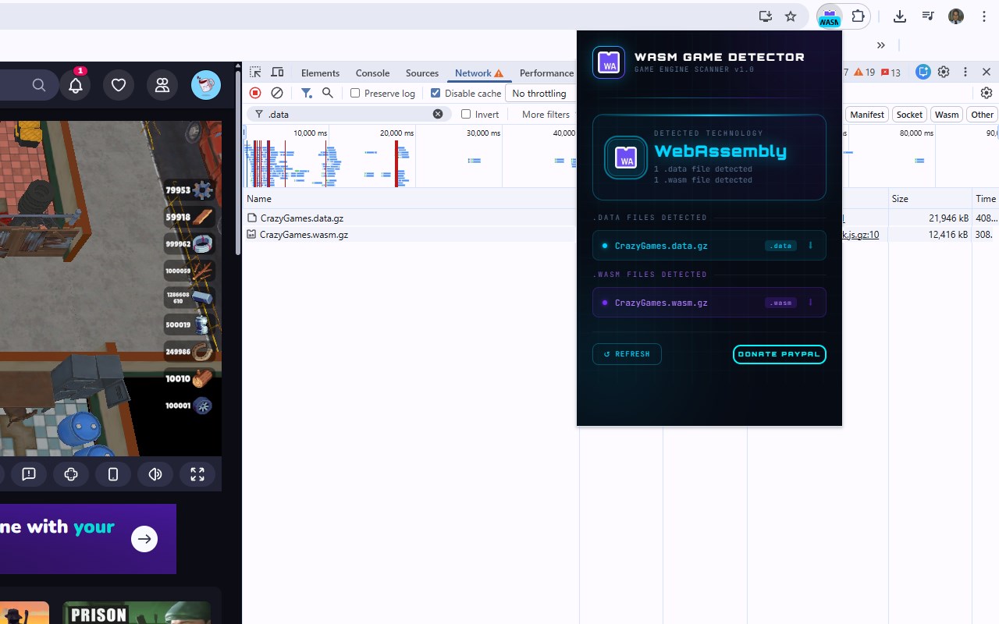Image resolution: width=999 pixels, height=624 pixels.
Task: Open the No throttling dropdown
Action: point(540,93)
